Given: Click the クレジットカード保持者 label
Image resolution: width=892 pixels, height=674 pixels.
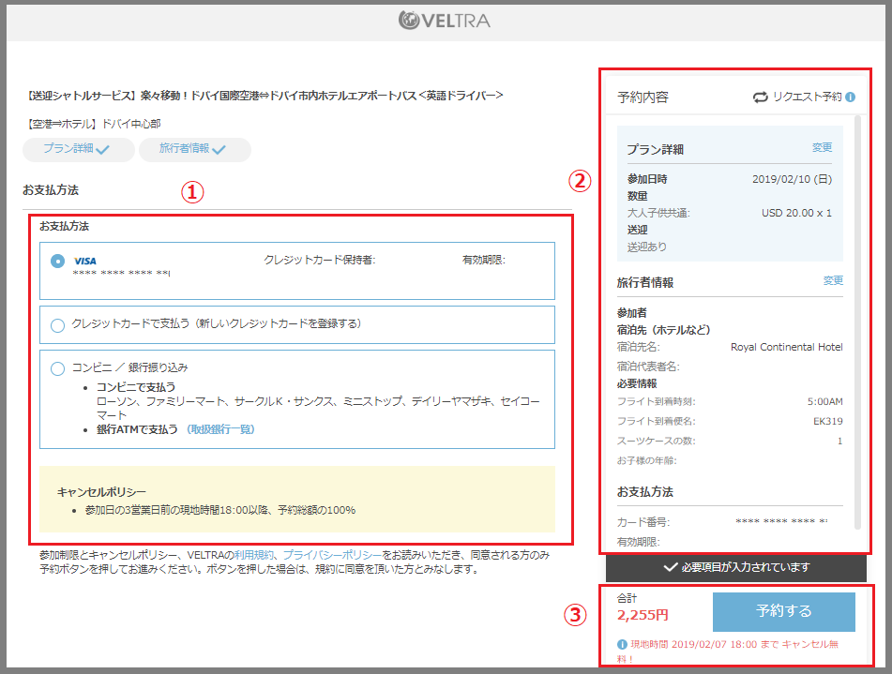Looking at the screenshot, I should (x=319, y=260).
